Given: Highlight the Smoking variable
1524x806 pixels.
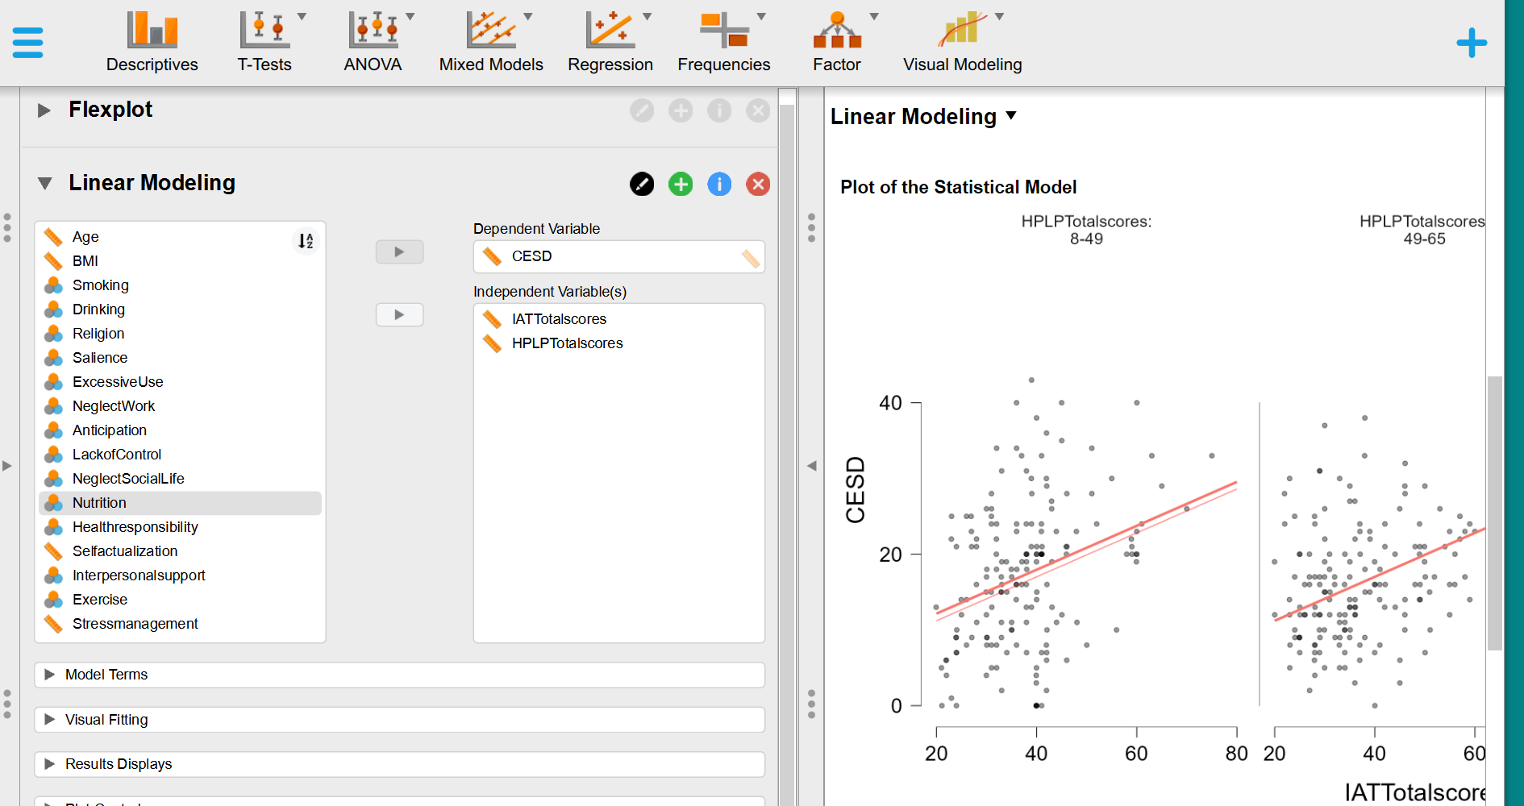Looking at the screenshot, I should (x=100, y=285).
